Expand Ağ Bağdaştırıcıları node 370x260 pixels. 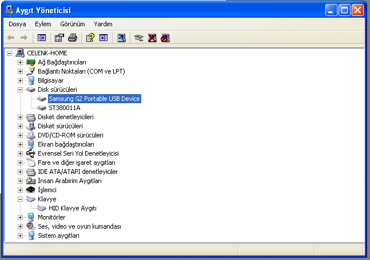pyautogui.click(x=20, y=62)
